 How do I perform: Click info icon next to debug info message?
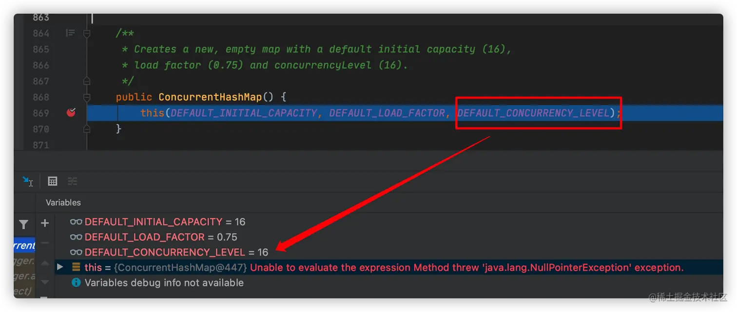tap(76, 282)
